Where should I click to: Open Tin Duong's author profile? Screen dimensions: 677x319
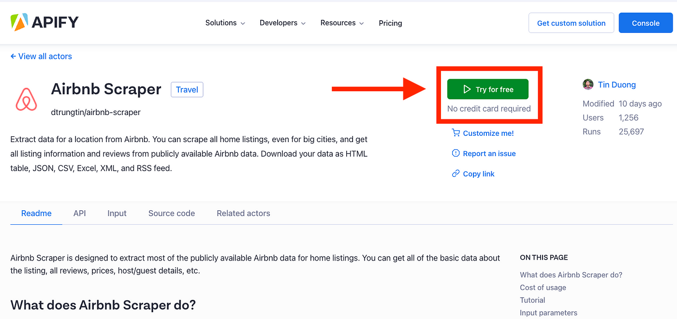point(617,85)
